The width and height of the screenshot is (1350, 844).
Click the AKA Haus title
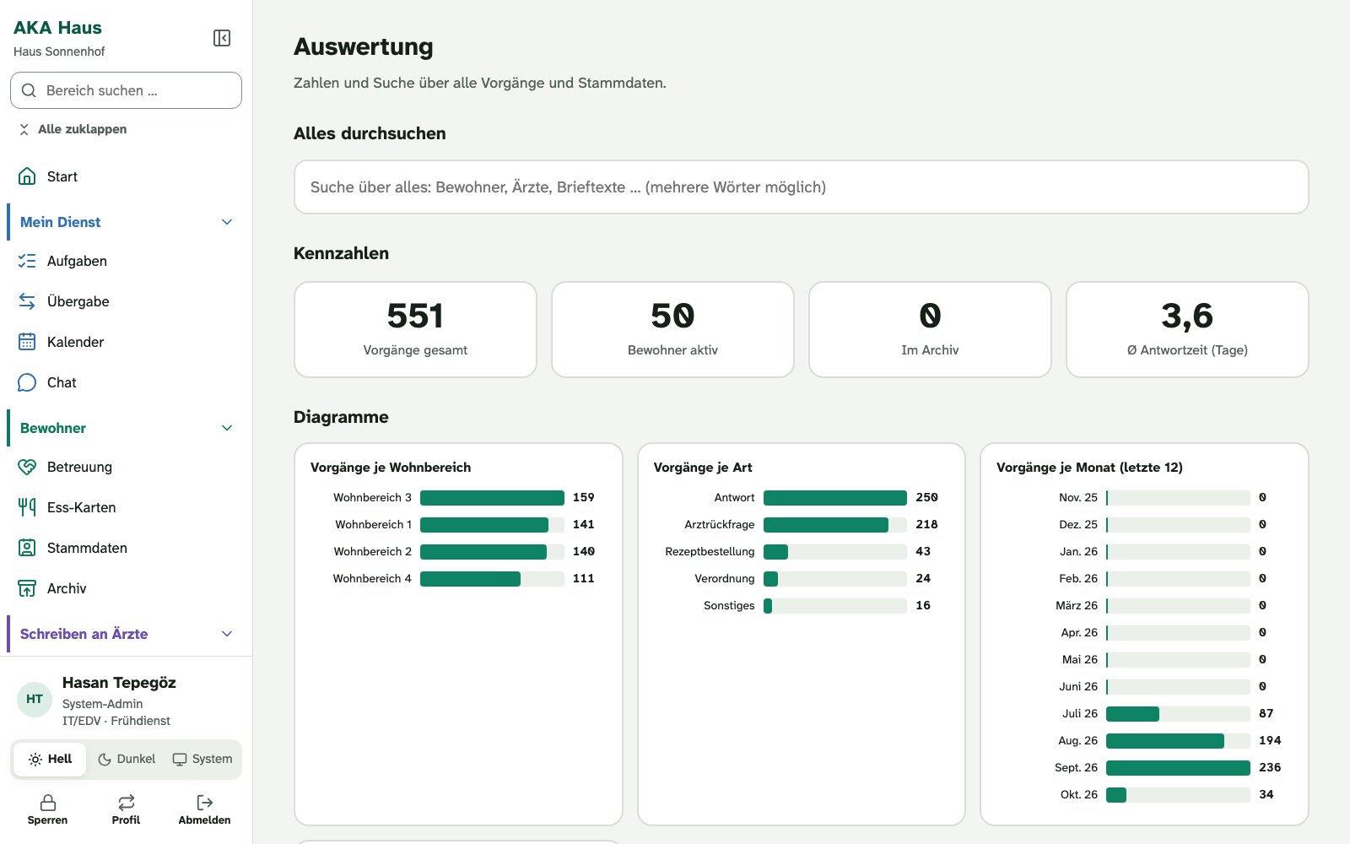57,28
